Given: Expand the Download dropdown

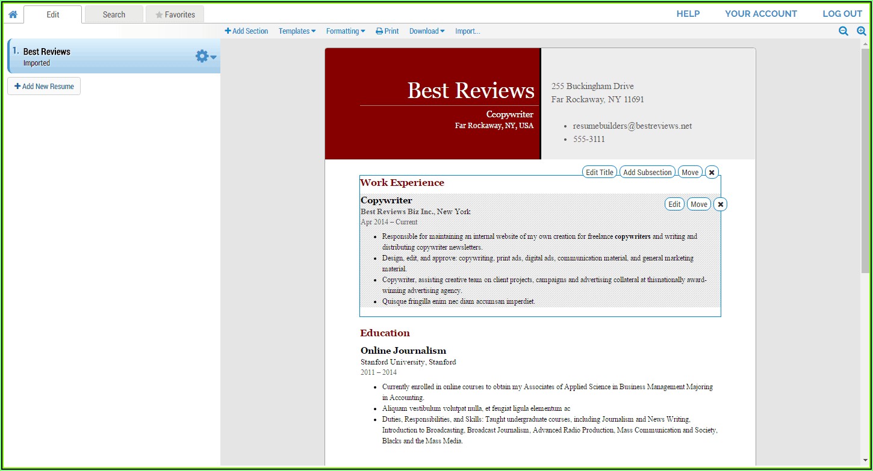Looking at the screenshot, I should pos(427,31).
